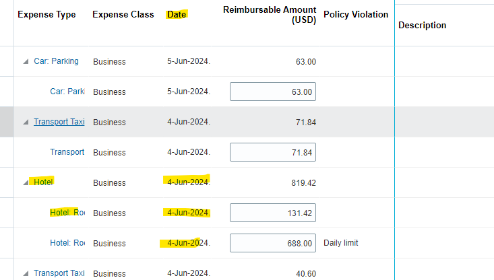The width and height of the screenshot is (494, 280).
Task: Sort by the Expense Type column header
Action: [47, 15]
